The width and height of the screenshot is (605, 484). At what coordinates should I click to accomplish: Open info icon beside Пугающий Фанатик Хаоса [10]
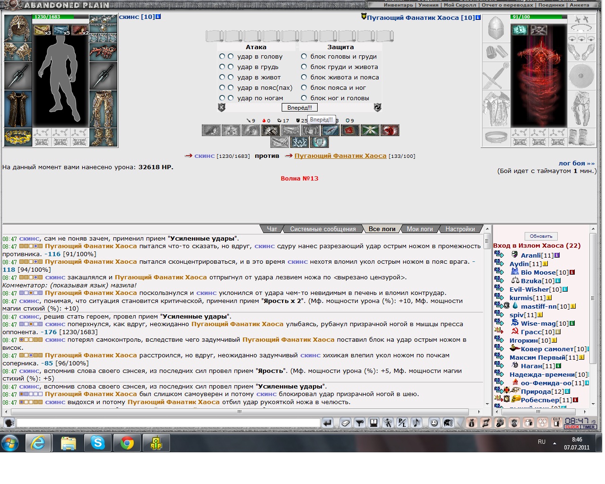pyautogui.click(x=478, y=17)
